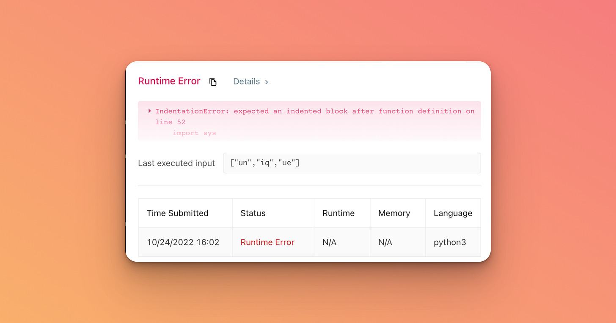
Task: Click the 'import sys' line in error trace
Action: (194, 133)
